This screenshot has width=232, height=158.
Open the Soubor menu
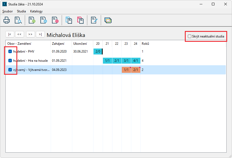pyautogui.click(x=8, y=11)
